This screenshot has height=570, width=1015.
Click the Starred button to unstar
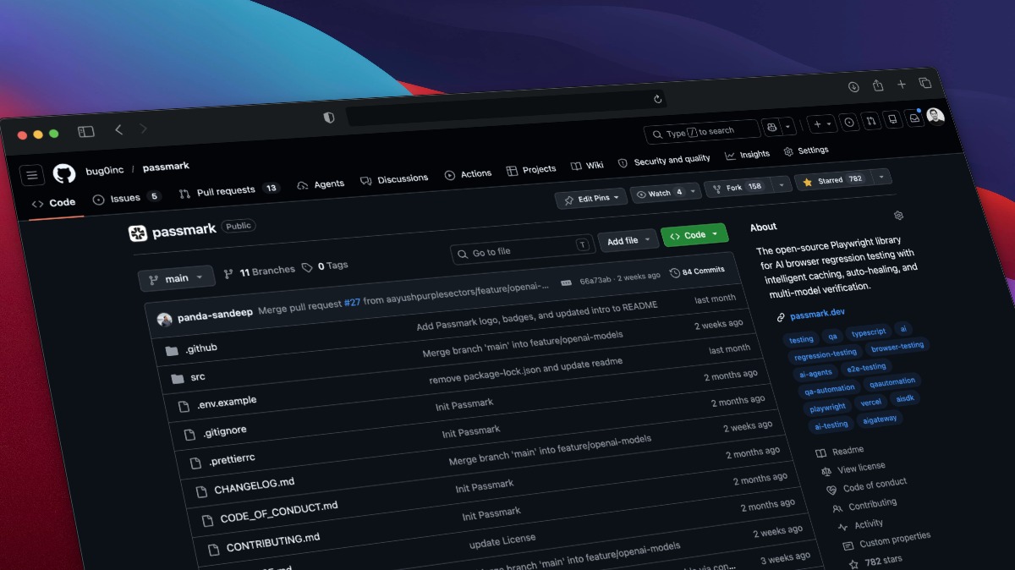(833, 179)
